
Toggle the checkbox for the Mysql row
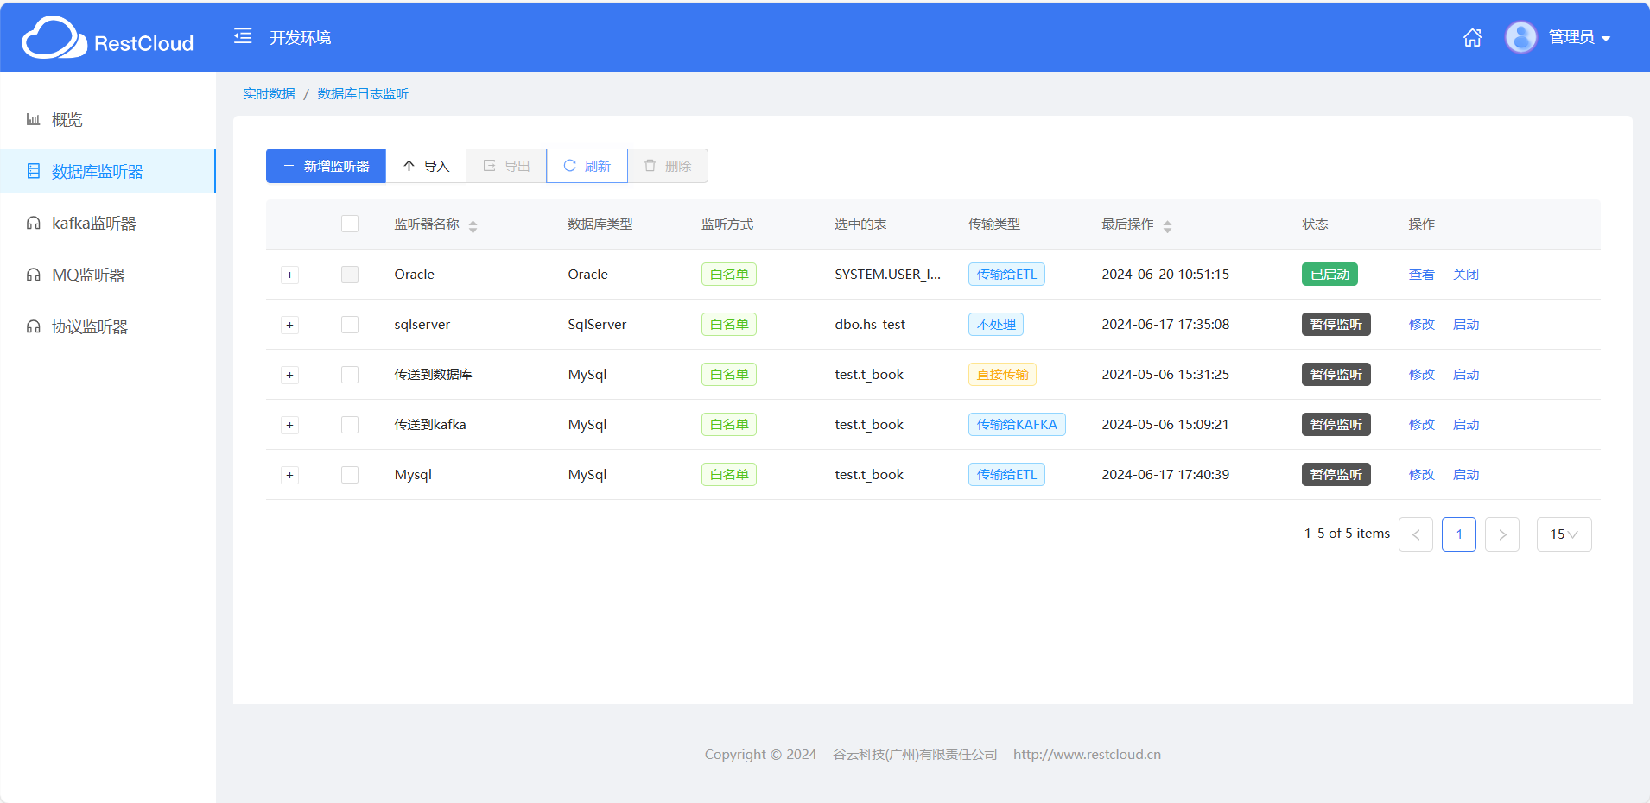[x=350, y=475]
